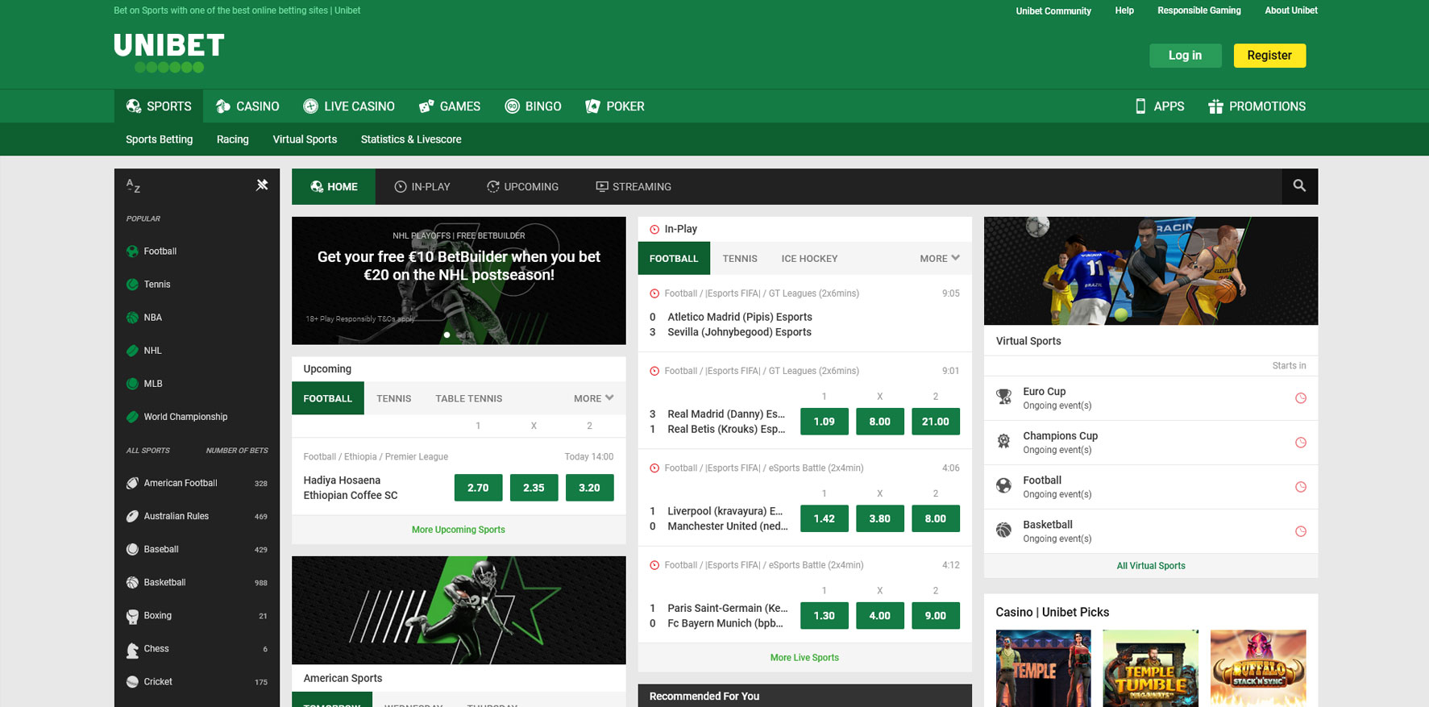Click the NHL Playoffs BetBuilder banner
This screenshot has height=707, width=1429.
[459, 281]
